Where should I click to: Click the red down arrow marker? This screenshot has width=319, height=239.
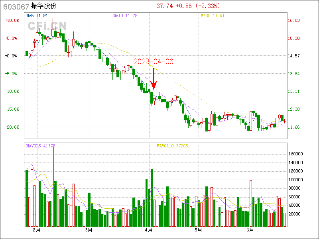click(154, 79)
